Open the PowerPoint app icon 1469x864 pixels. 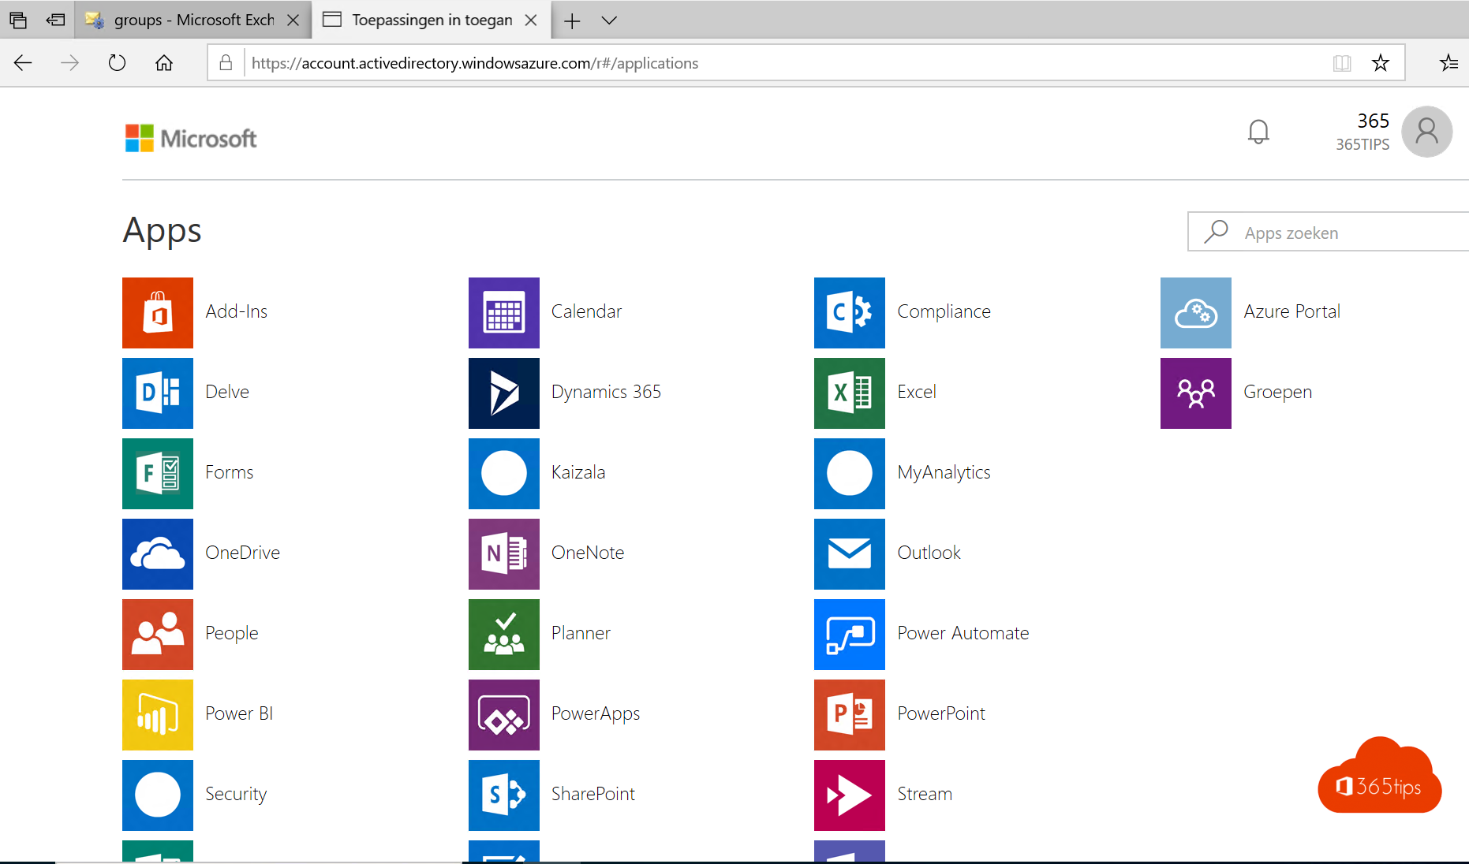(850, 715)
